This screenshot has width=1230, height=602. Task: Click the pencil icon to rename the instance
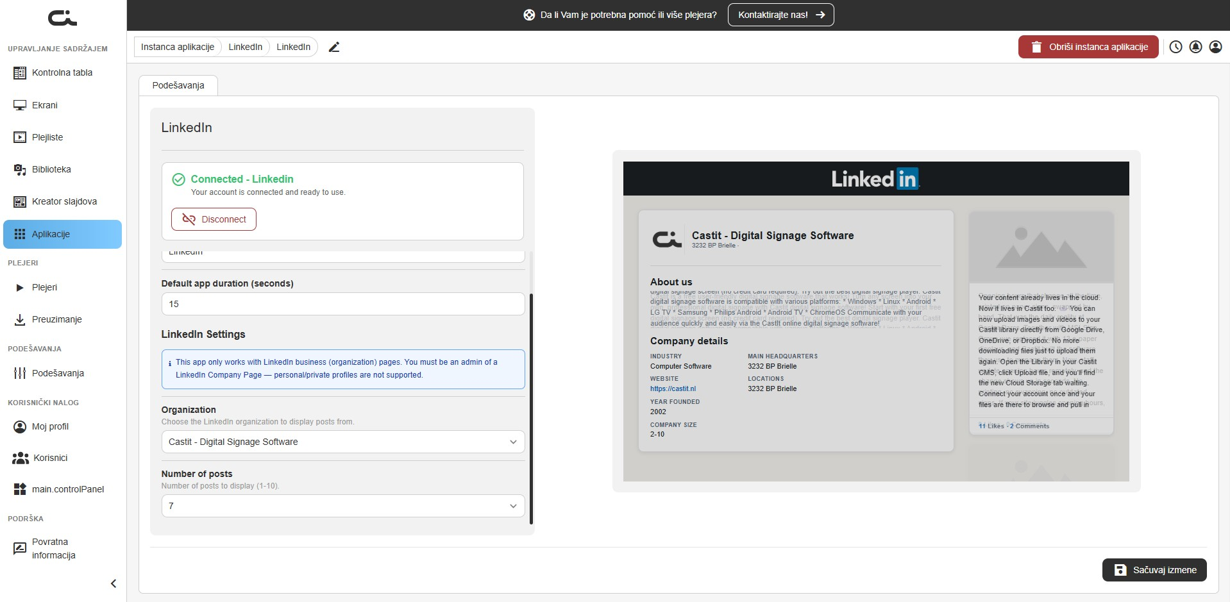point(333,47)
